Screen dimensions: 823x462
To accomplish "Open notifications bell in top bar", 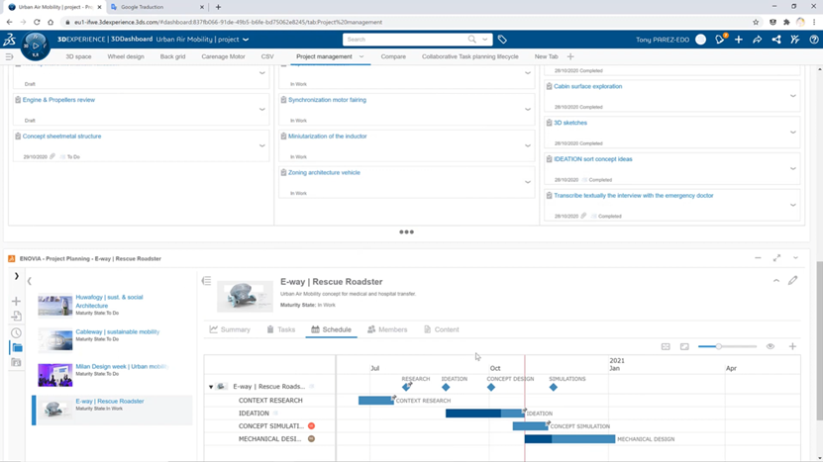I will point(720,40).
